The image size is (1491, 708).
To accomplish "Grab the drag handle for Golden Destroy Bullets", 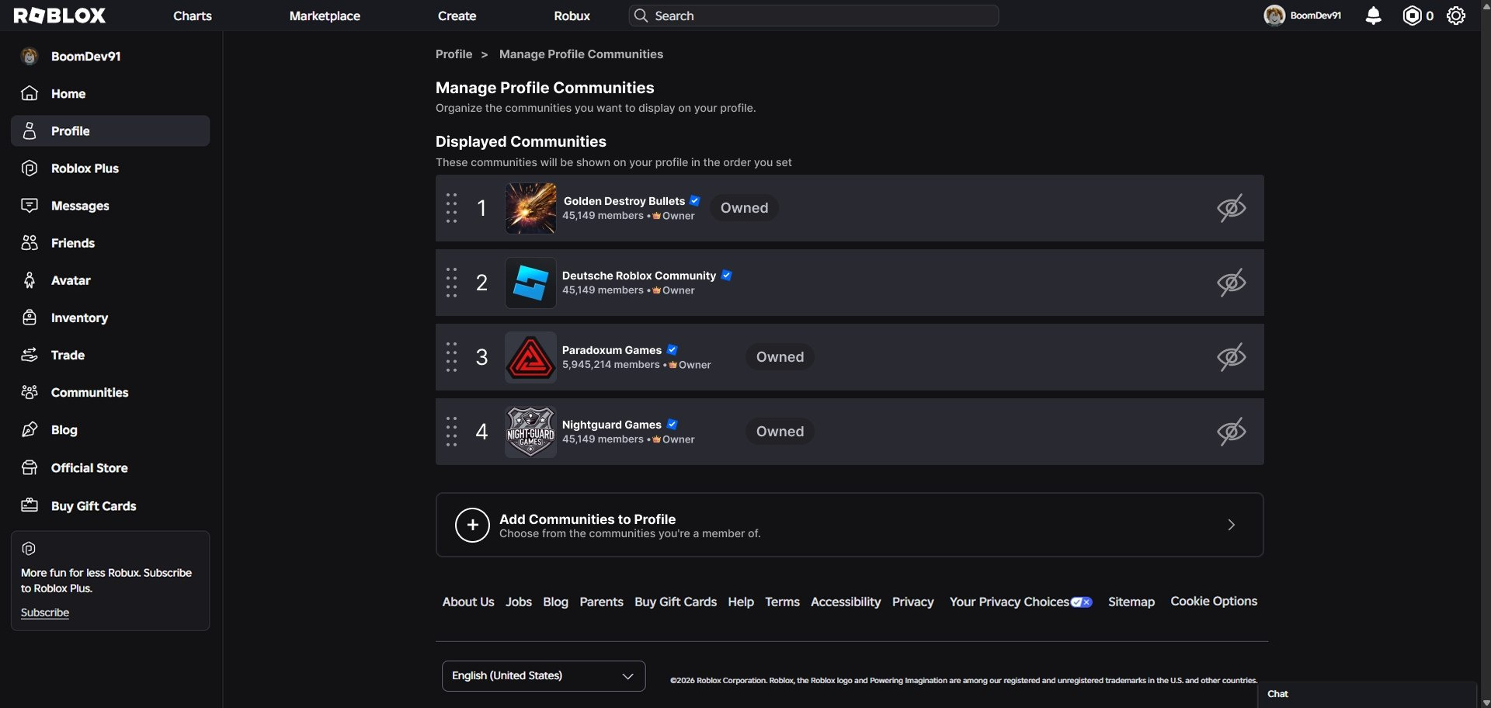I will [x=452, y=208].
